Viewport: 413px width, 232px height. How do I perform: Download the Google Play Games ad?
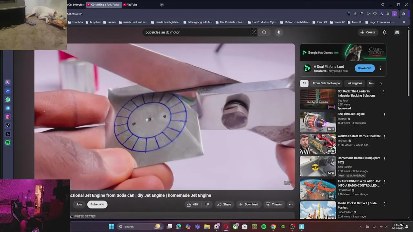tap(365, 68)
